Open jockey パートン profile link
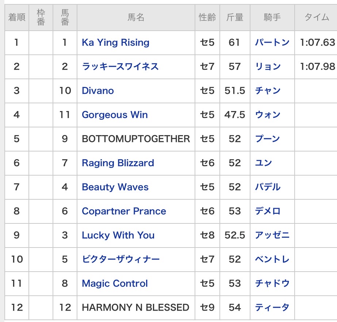Viewport: 337px width, 322px height. click(x=272, y=42)
